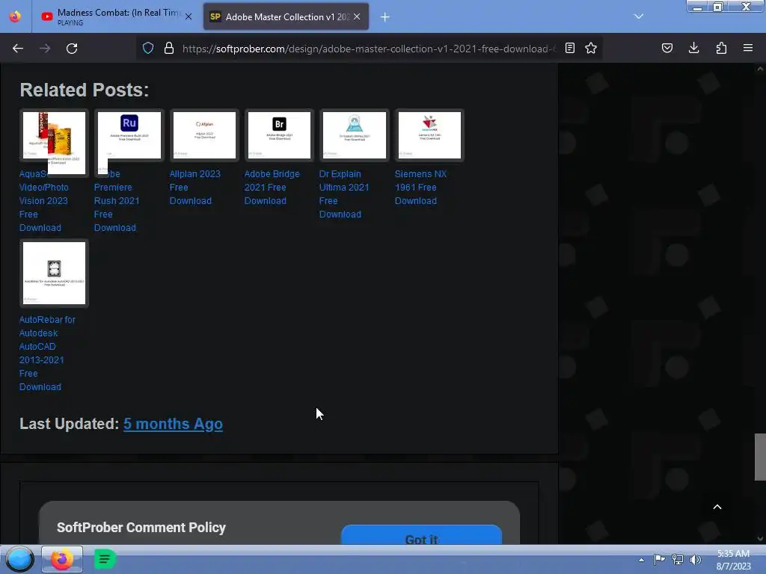Follow Dr Explain Ultima 2021 link
Screen dimensions: 766x574
pos(344,194)
